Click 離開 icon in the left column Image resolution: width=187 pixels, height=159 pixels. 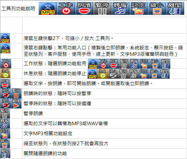5,153
